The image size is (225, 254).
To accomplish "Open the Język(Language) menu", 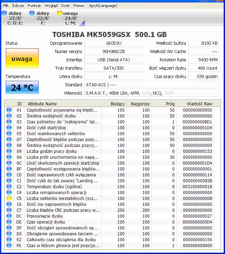I will tap(103, 6).
